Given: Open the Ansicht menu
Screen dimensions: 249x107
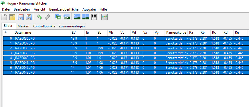Looking at the screenshot, I should click(x=39, y=9).
